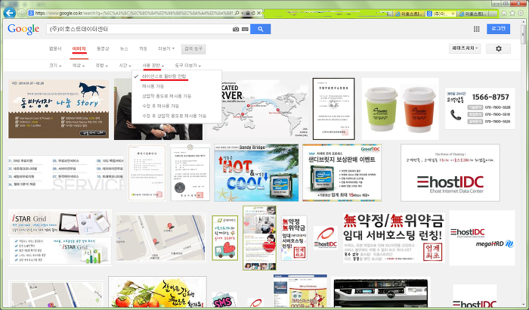Click the browser forward arrow button
This screenshot has height=310, width=529.
click(x=21, y=13)
